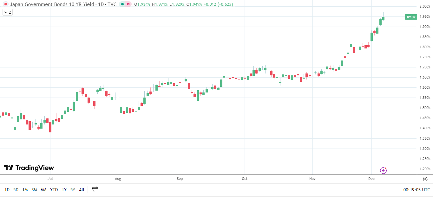Show the 5Y time range

click(x=73, y=190)
